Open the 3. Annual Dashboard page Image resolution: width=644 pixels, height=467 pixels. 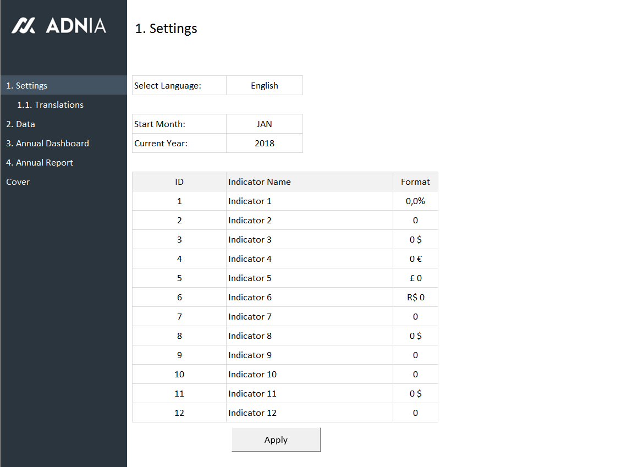pos(47,143)
